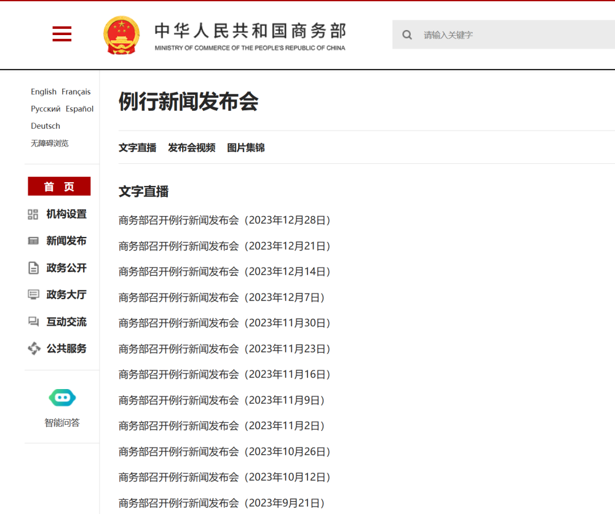This screenshot has height=514, width=615.
Task: Switch to the 图片集锦 tab
Action: [245, 148]
